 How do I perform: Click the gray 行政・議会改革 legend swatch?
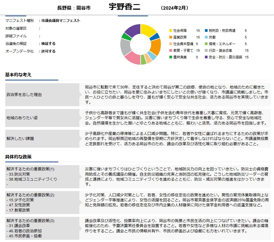click(206, 51)
